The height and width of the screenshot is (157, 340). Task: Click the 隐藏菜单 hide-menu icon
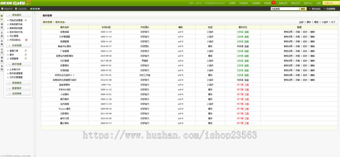pyautogui.click(x=2, y=9)
